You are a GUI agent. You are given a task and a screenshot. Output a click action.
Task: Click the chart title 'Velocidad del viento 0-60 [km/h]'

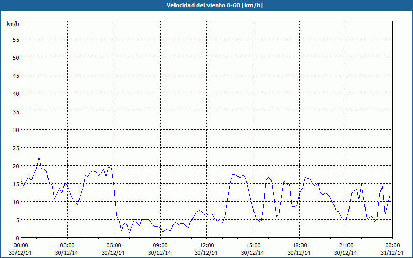pos(214,5)
